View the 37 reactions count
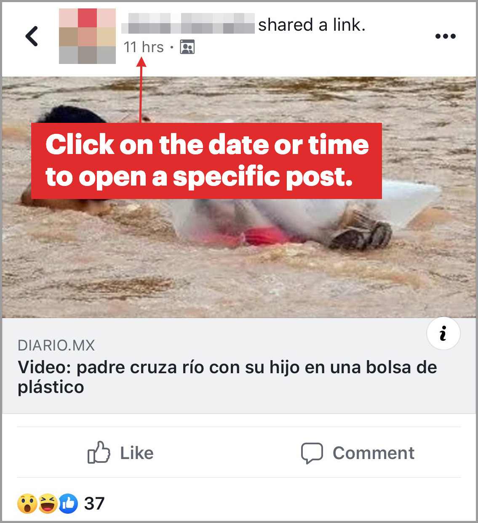The height and width of the screenshot is (523, 478). (x=94, y=504)
